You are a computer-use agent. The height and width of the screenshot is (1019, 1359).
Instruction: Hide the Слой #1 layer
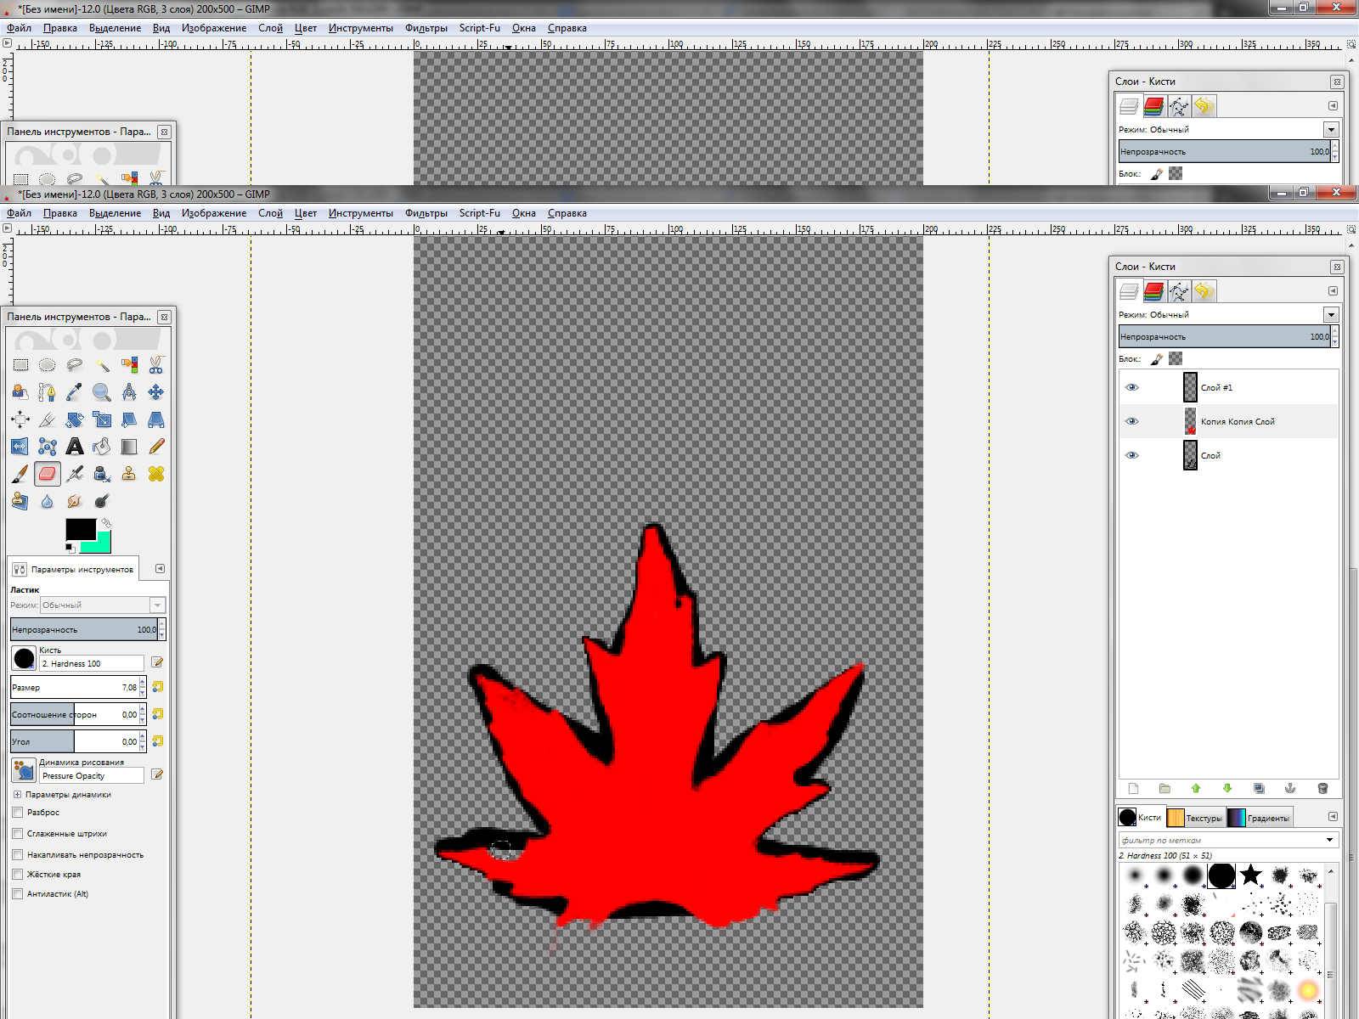pos(1132,387)
